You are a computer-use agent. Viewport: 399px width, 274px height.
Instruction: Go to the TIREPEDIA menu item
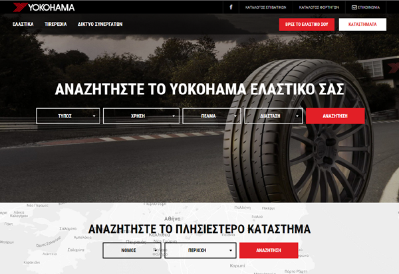coord(56,24)
